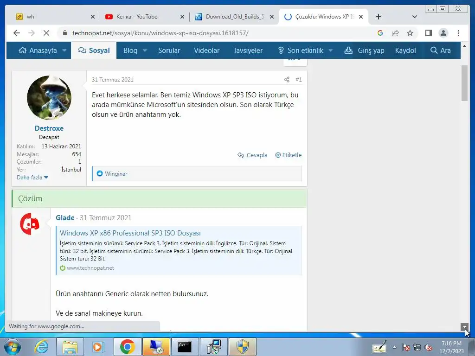Share post #1 using its share icon
The image size is (475, 356).
coord(287,80)
